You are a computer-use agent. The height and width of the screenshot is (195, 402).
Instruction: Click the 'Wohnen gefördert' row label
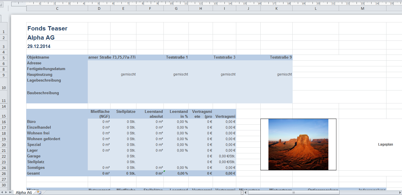(x=57, y=139)
